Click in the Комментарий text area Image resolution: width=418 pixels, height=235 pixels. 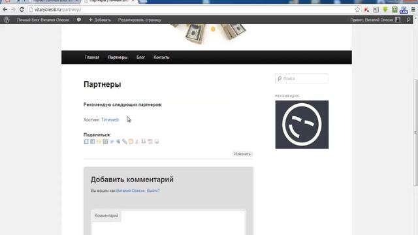[x=169, y=223]
